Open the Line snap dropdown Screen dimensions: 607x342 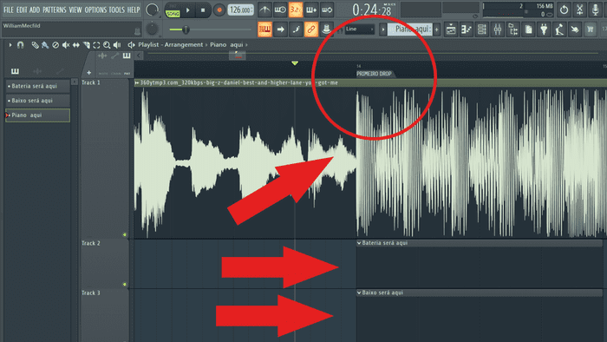coord(360,29)
